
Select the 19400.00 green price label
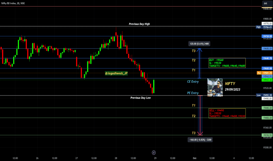click(x=267, y=118)
